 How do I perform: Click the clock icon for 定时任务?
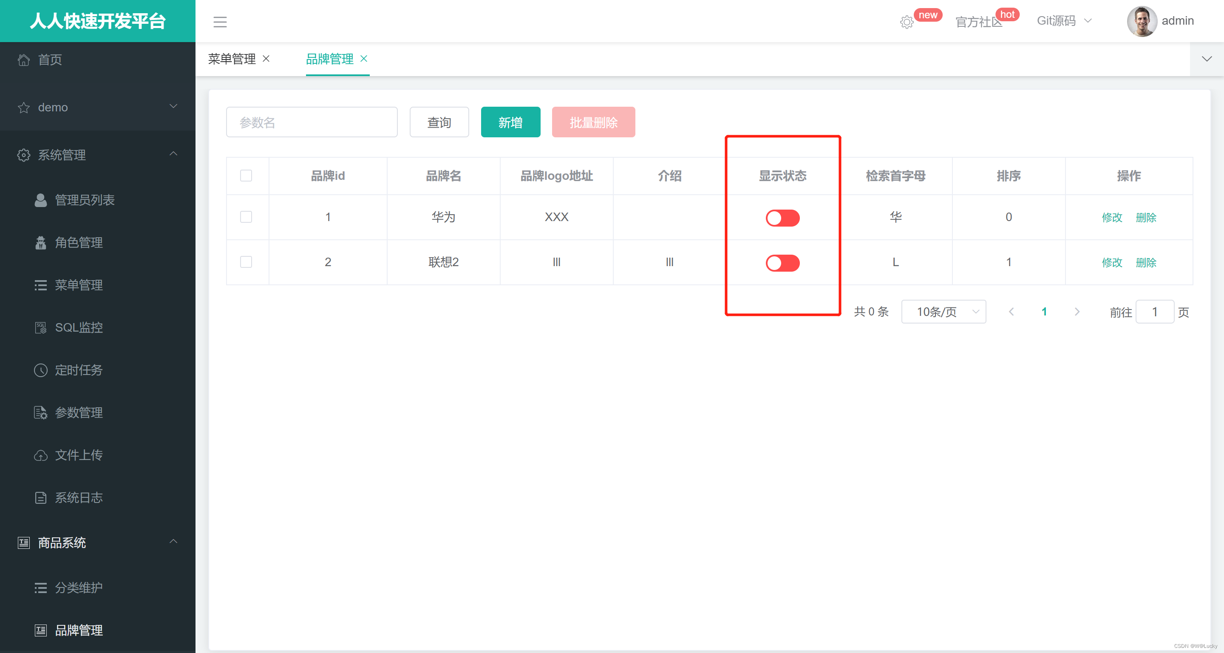click(41, 370)
